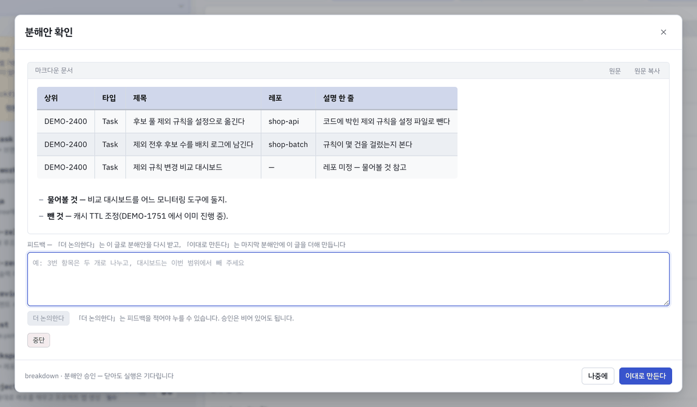697x407 pixels.
Task: Click the 분해안 확인 dialog title
Action: click(49, 32)
